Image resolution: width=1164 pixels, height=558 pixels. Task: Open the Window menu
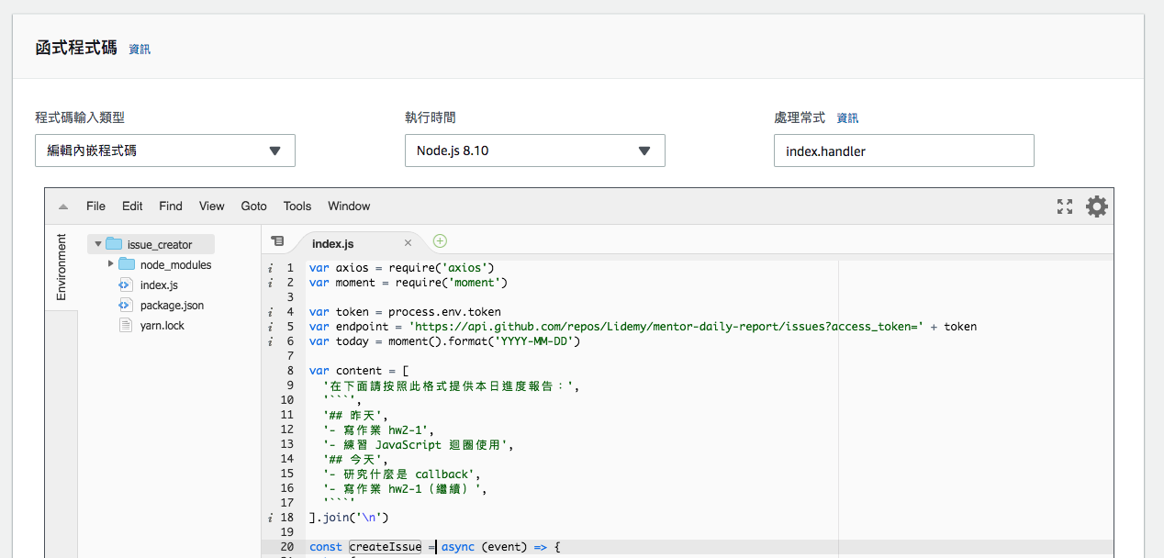pyautogui.click(x=349, y=206)
